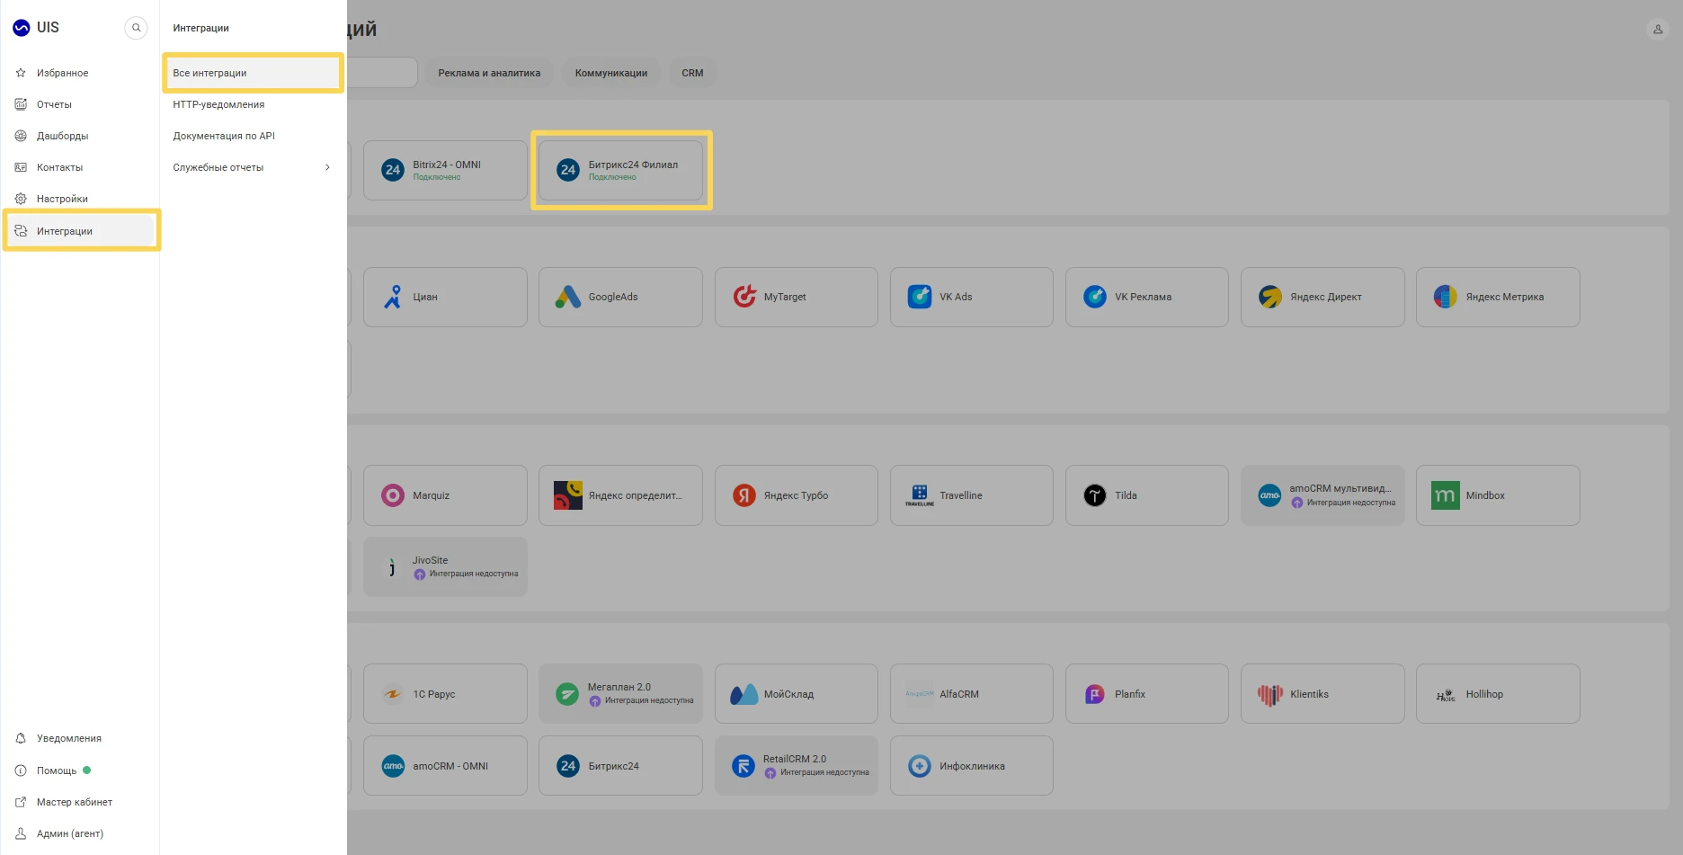Open the amoCRM мультивид... integration card
Screen dimensions: 1683x855
tap(1322, 495)
